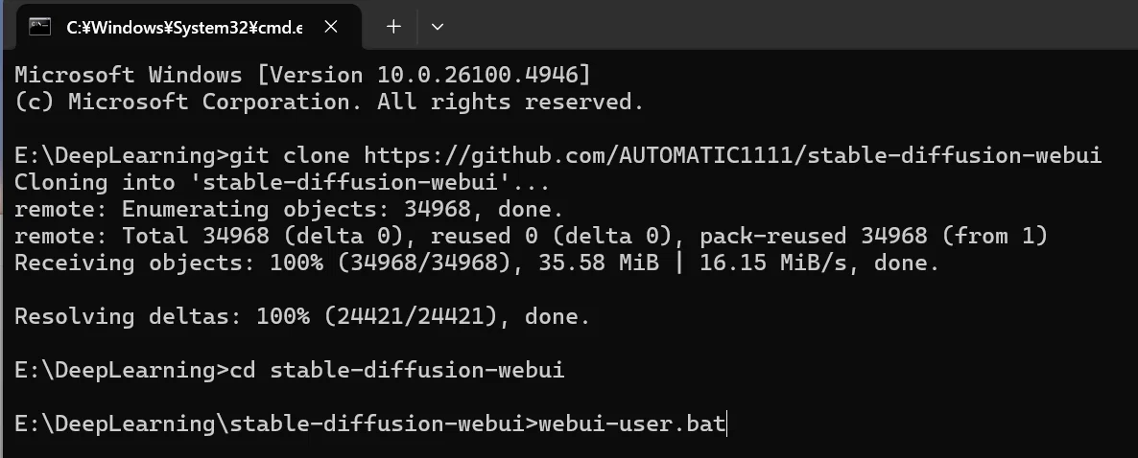The width and height of the screenshot is (1138, 458).
Task: Click the 'Receiving objects: 100%' progress text
Action: click(168, 263)
